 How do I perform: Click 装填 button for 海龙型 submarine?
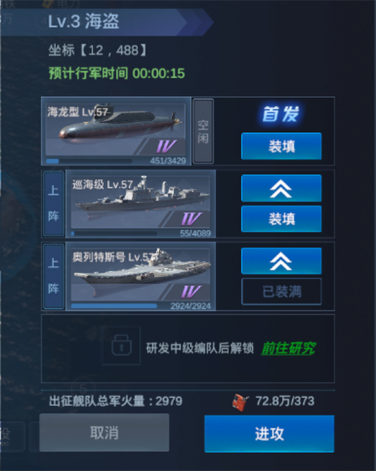281,146
